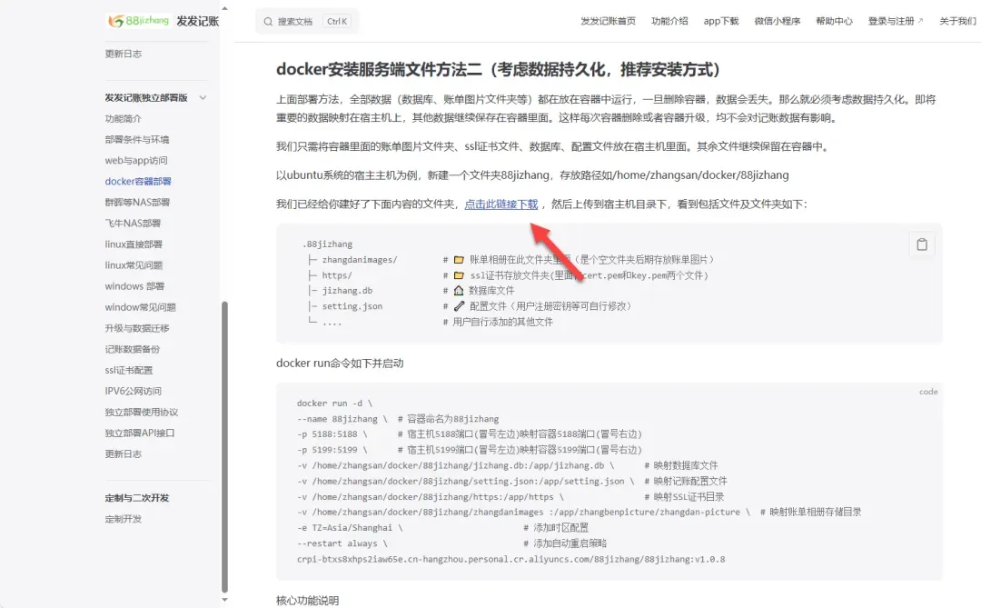Viewport: 981px width, 608px height.
Task: Click the 'docker run命令如下并启动' paragraph
Action: point(340,364)
